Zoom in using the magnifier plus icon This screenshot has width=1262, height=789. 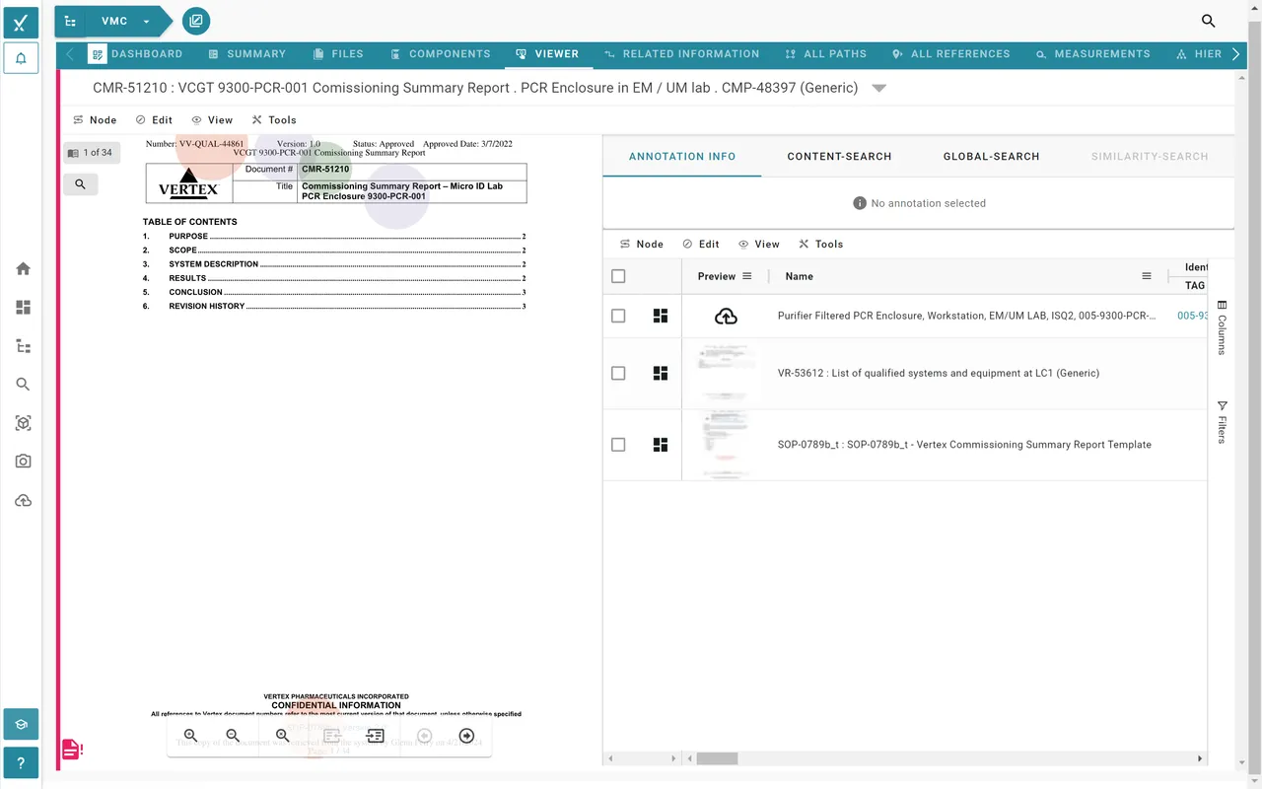pos(190,735)
